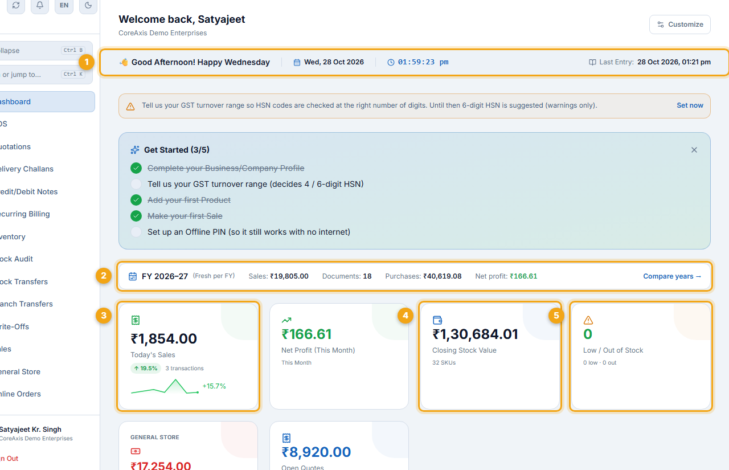Open Recurring Billing in the sidebar
The width and height of the screenshot is (729, 470).
[47, 214]
